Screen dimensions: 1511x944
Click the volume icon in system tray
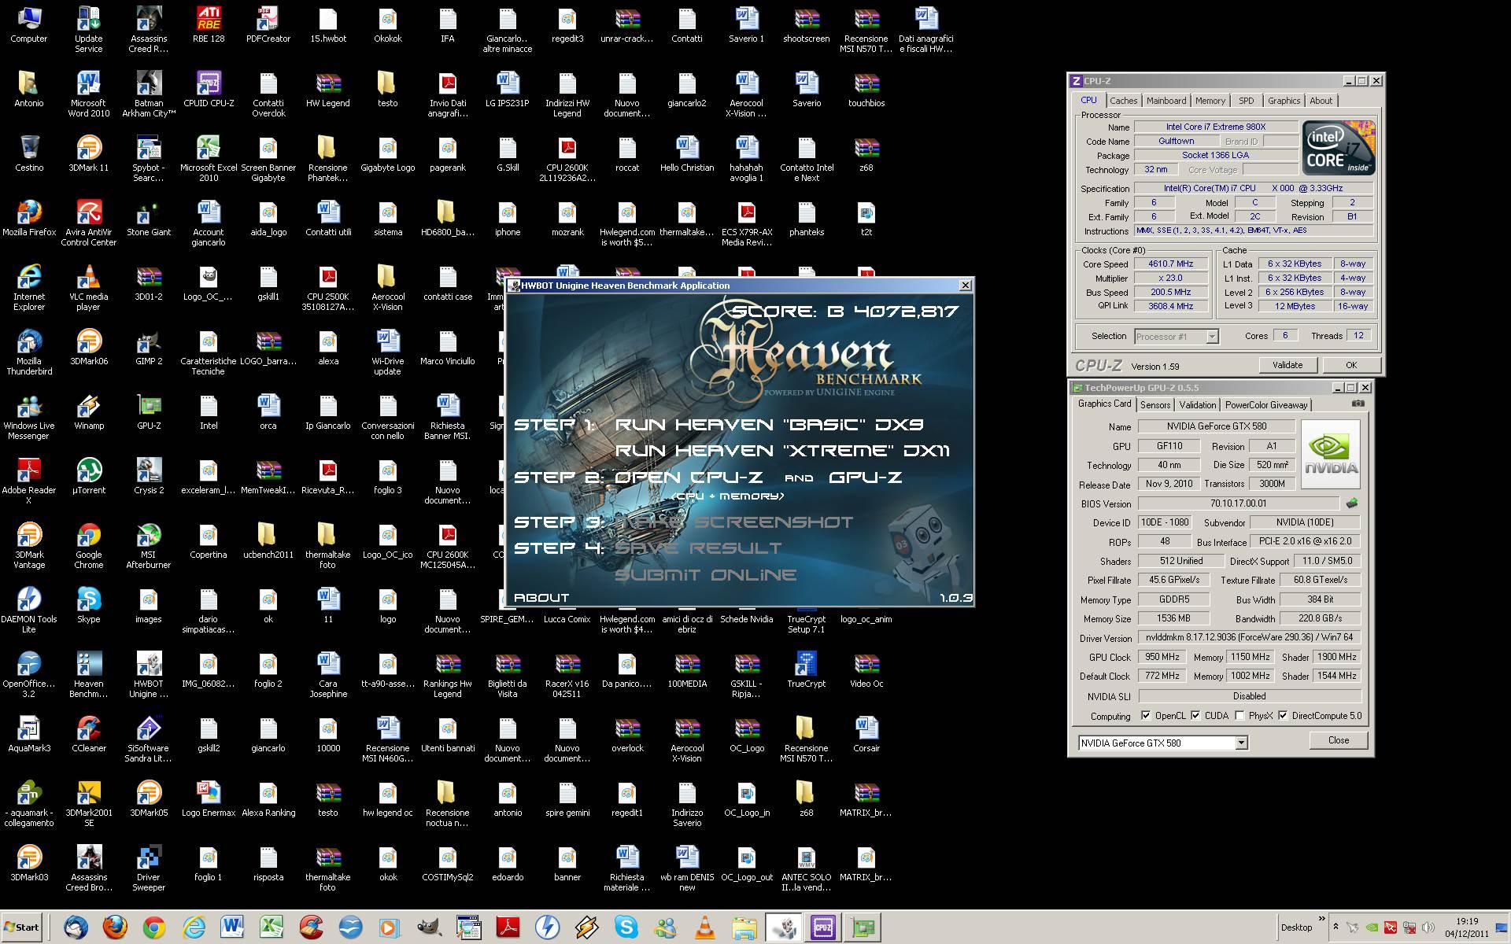(1428, 927)
